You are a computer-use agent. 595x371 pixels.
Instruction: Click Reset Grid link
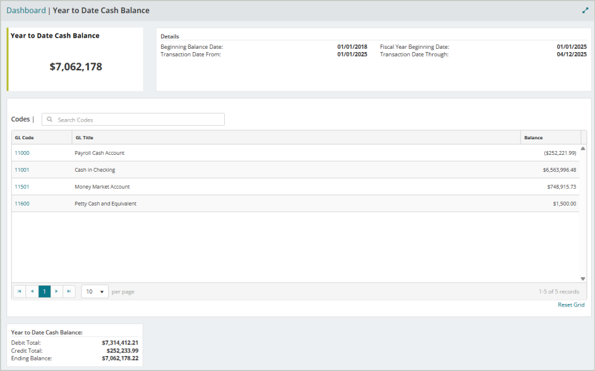[x=571, y=305]
